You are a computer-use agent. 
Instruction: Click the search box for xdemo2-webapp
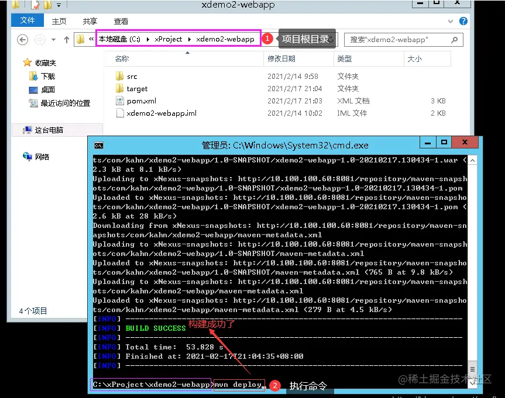click(x=404, y=40)
